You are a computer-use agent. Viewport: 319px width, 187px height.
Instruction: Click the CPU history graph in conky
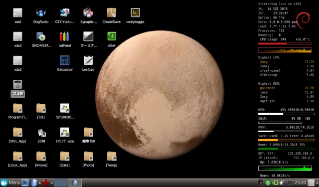[x=285, y=50]
